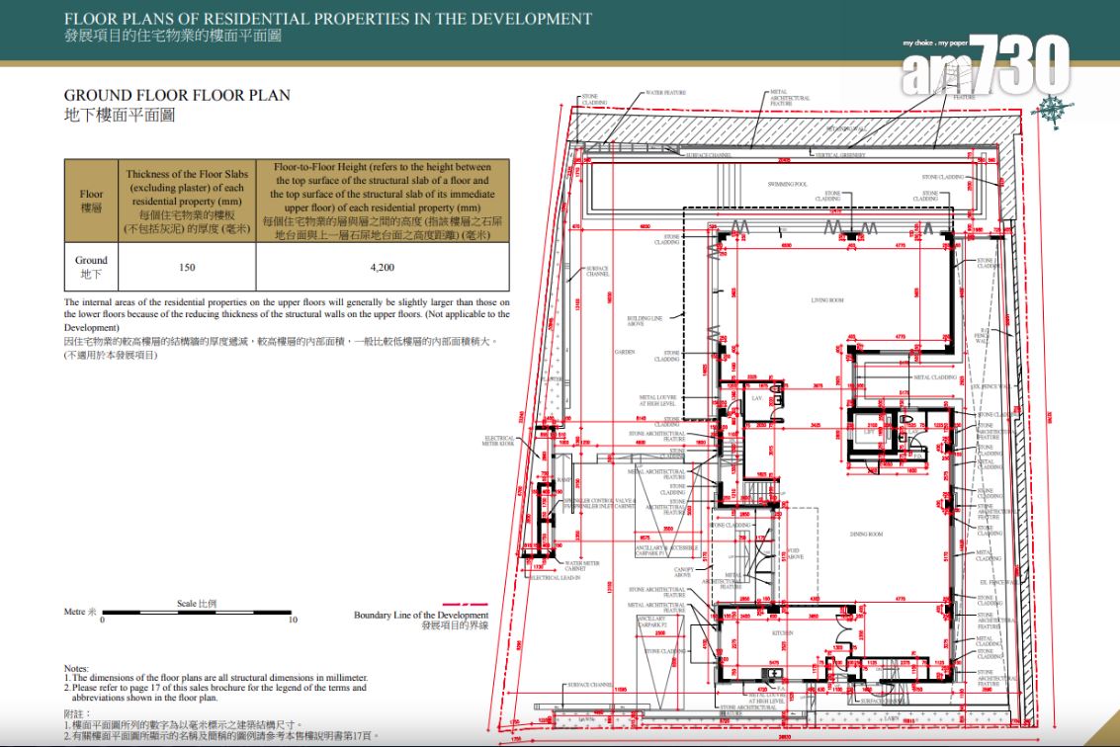Image resolution: width=1120 pixels, height=747 pixels.
Task: Click the Ground 地下 floor table cell
Action: pyautogui.click(x=91, y=267)
